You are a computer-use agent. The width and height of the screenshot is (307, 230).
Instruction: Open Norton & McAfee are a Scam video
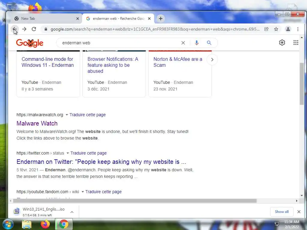178,62
